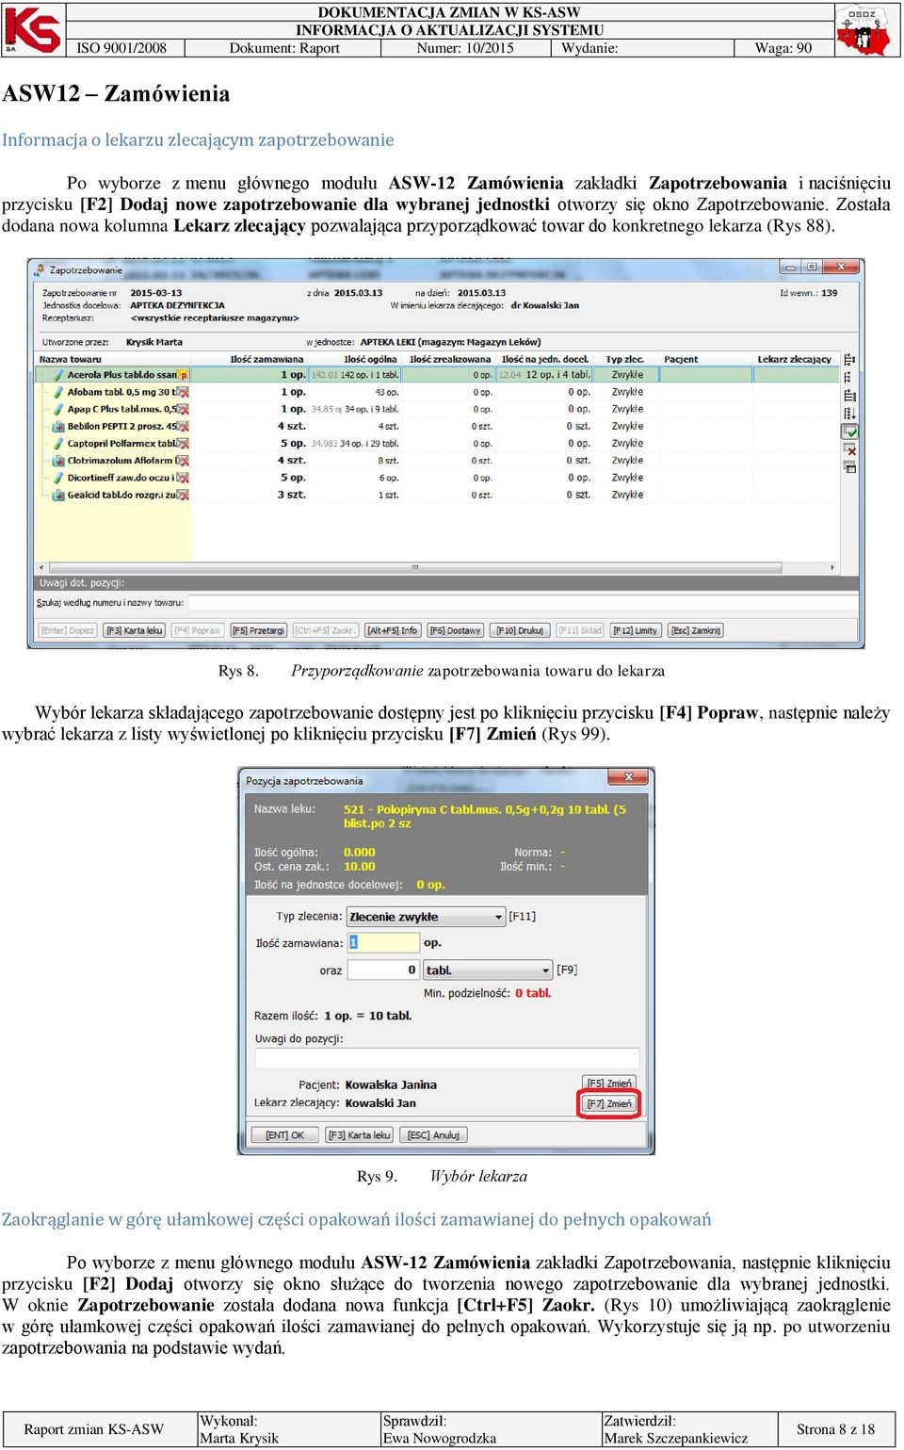Click the KS company logo in header
Image resolution: width=904 pixels, height=1450 pixels.
33,29
